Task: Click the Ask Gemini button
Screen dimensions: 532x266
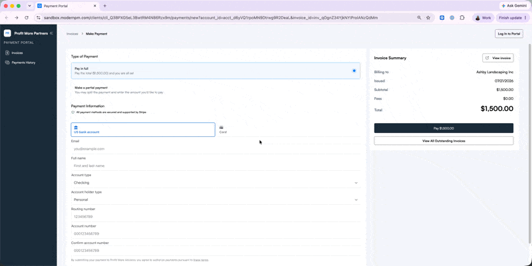Action: click(x=515, y=6)
